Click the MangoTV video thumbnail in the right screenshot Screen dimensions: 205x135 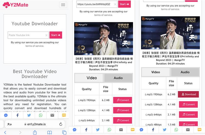click(x=170, y=33)
